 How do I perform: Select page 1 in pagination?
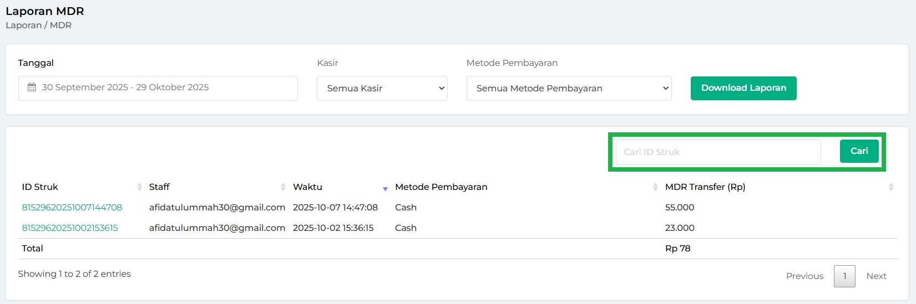click(x=844, y=276)
